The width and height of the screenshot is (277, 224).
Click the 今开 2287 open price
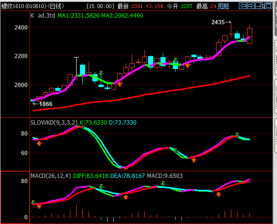click(x=179, y=6)
